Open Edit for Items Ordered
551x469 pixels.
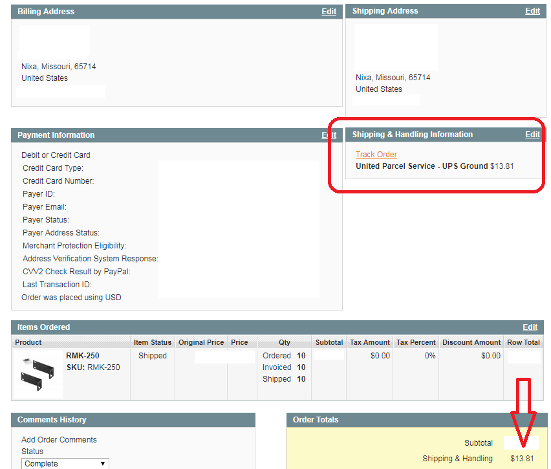pyautogui.click(x=530, y=327)
